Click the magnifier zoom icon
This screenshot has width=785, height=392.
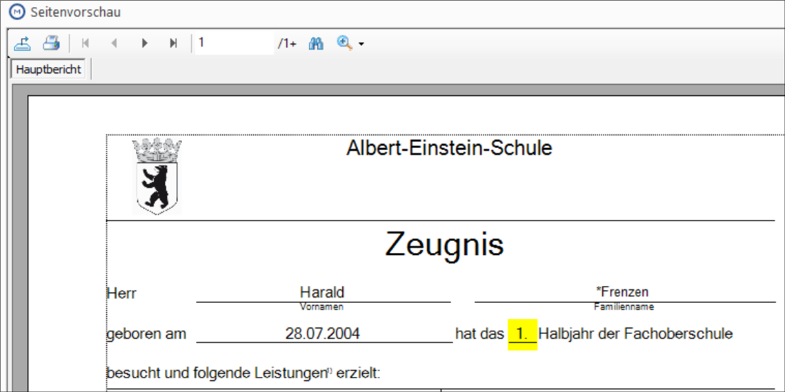[x=344, y=43]
